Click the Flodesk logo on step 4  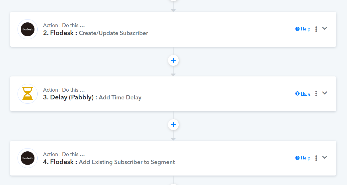[x=28, y=158]
